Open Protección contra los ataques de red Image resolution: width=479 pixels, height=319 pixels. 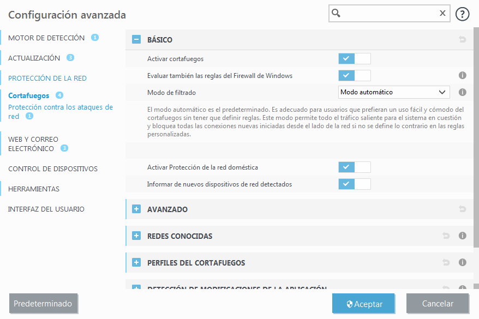click(61, 112)
